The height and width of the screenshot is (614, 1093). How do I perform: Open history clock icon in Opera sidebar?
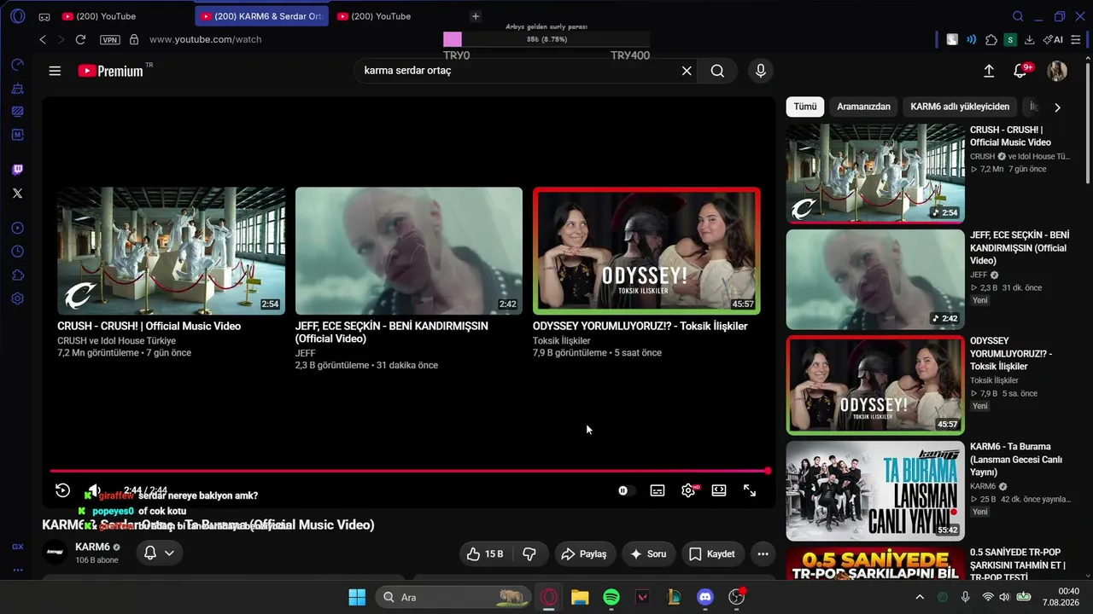tap(17, 252)
